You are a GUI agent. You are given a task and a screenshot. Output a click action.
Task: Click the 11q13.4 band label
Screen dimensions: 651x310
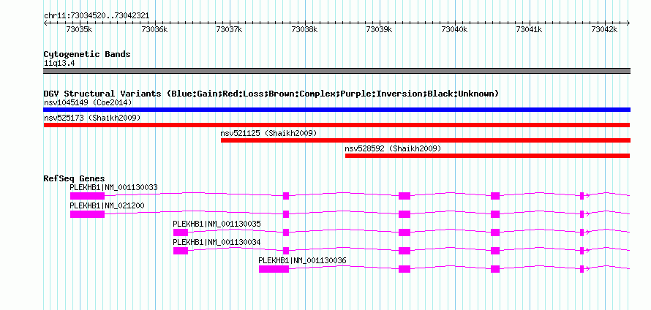tap(59, 64)
